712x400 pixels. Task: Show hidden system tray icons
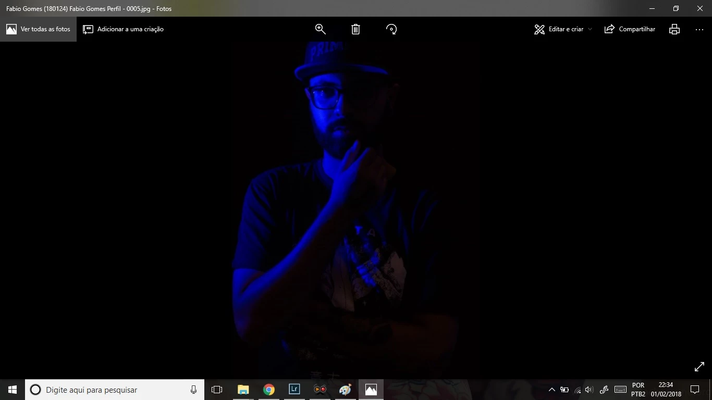(552, 390)
